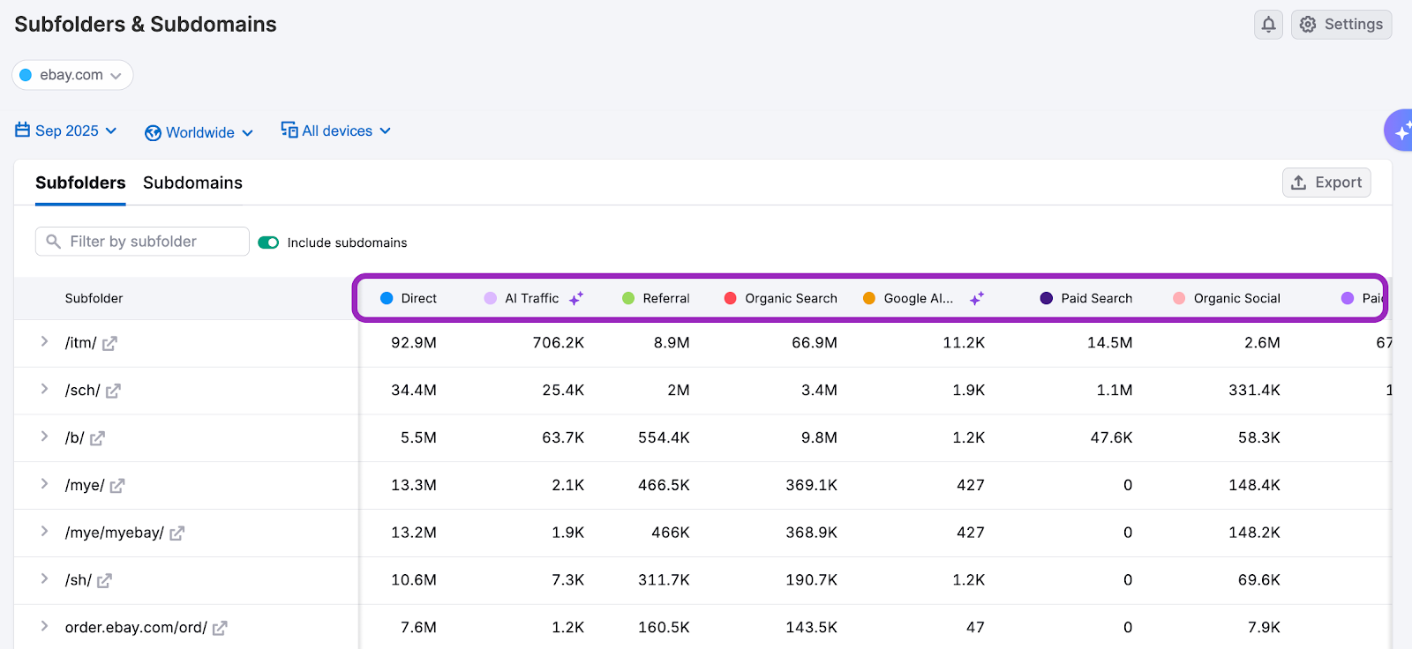Click the Export button
This screenshot has height=649, width=1412.
(1326, 183)
